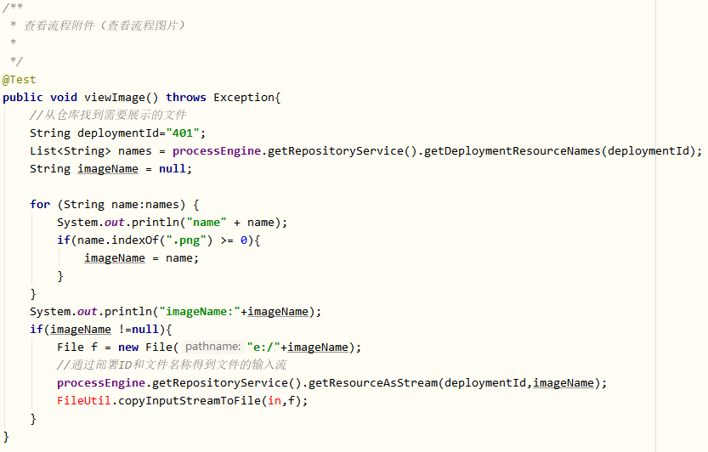
Task: Click indexOf method call
Action: (135, 240)
